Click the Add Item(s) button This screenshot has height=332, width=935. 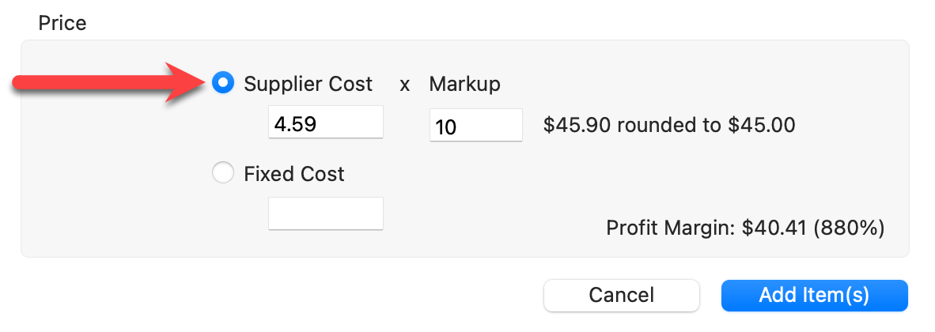[x=814, y=295]
